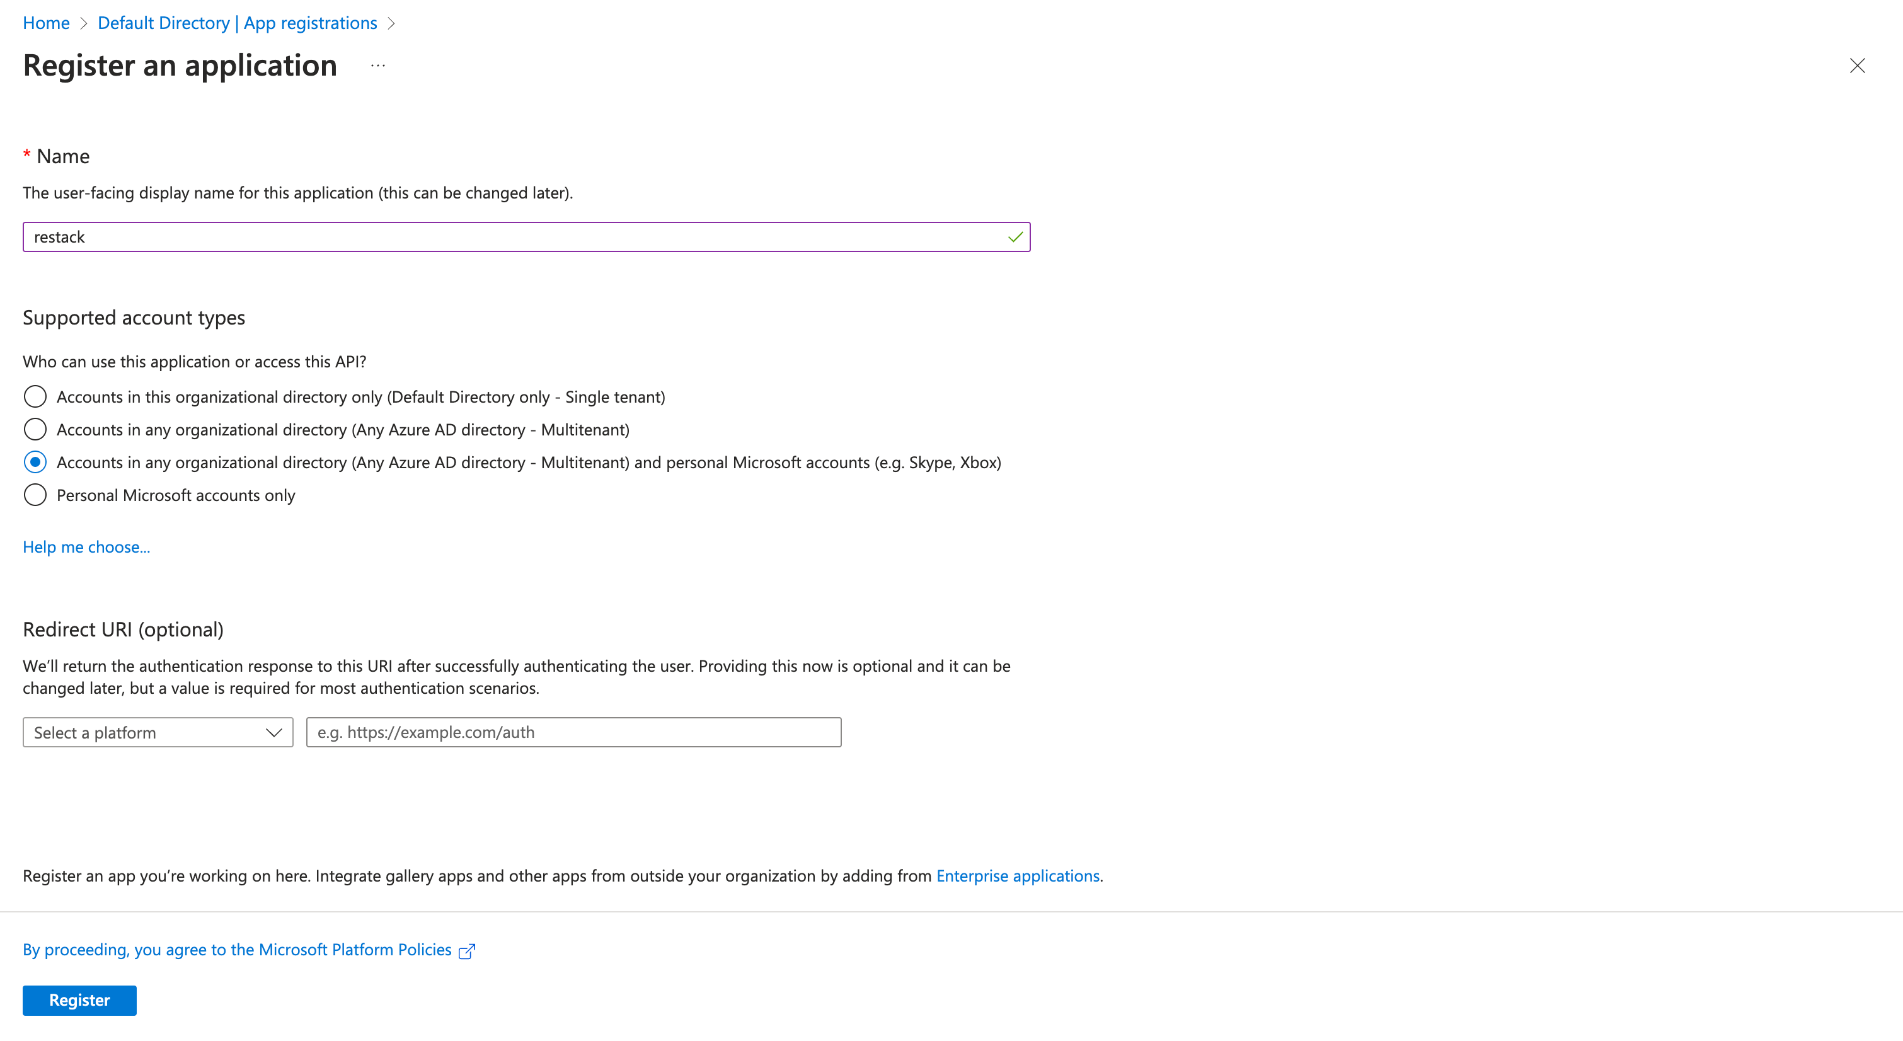Select multitenant and personal Microsoft accounts option
This screenshot has height=1041, width=1903.
(35, 463)
